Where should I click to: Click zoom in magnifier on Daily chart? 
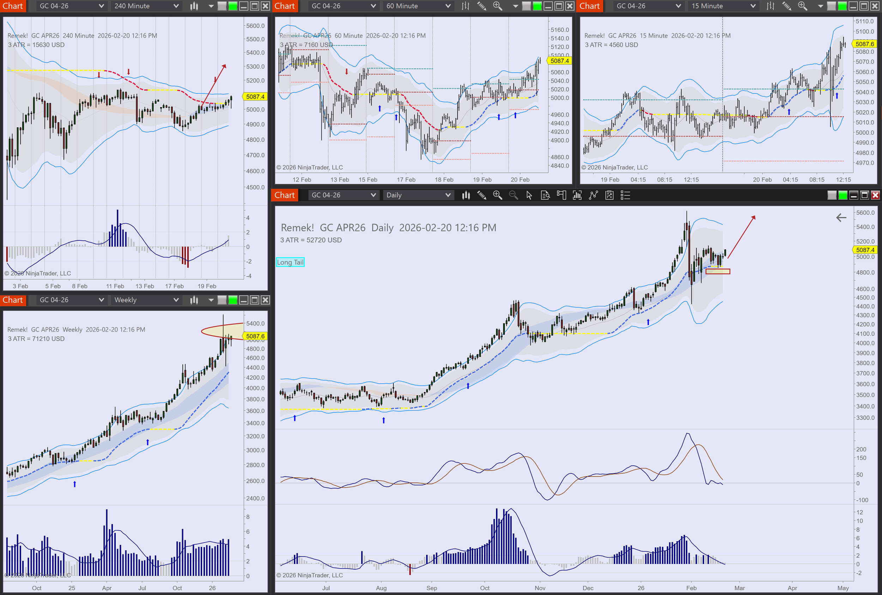[x=497, y=195]
